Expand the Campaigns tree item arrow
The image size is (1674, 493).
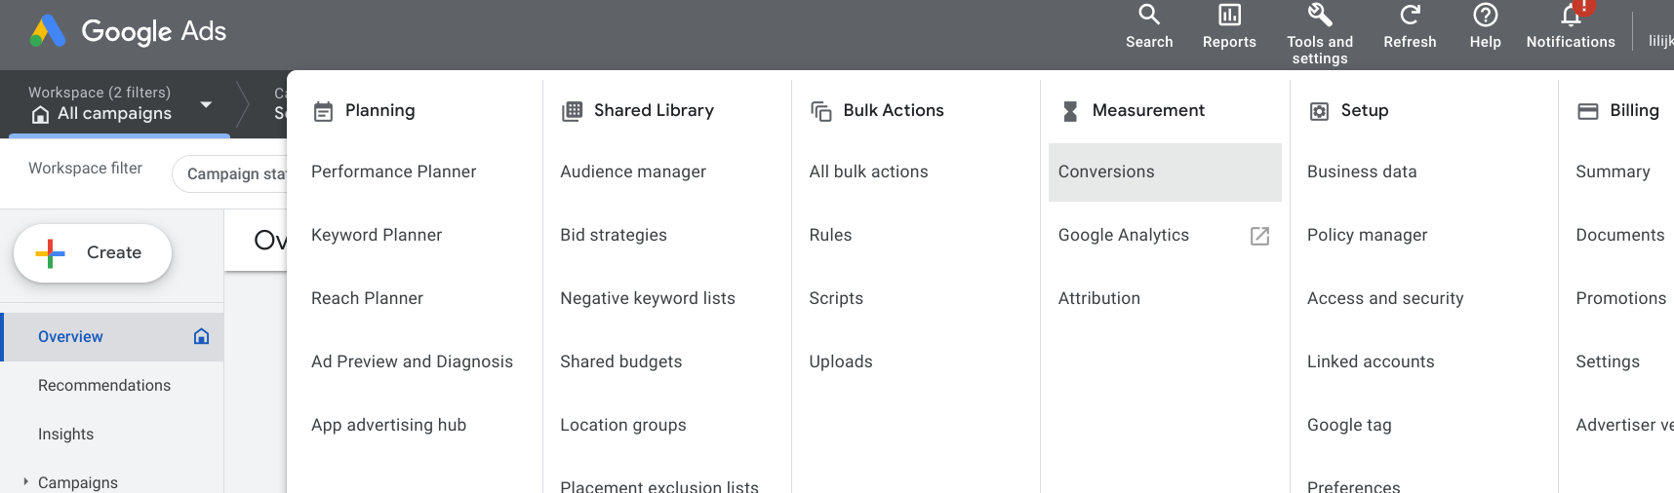click(25, 481)
